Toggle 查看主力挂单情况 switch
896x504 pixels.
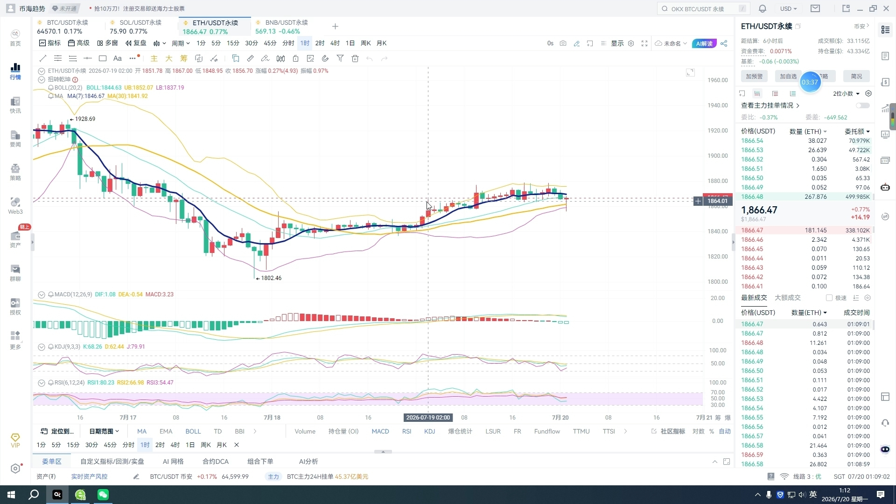pyautogui.click(x=863, y=105)
